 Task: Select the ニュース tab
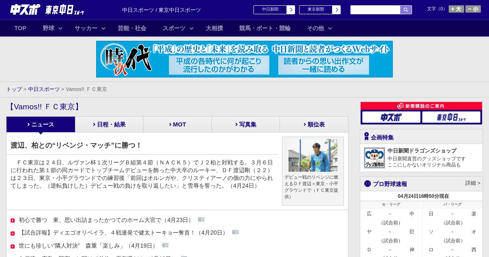pyautogui.click(x=41, y=124)
